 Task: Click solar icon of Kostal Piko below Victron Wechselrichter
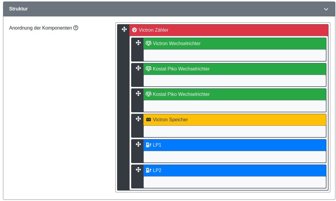click(x=149, y=69)
